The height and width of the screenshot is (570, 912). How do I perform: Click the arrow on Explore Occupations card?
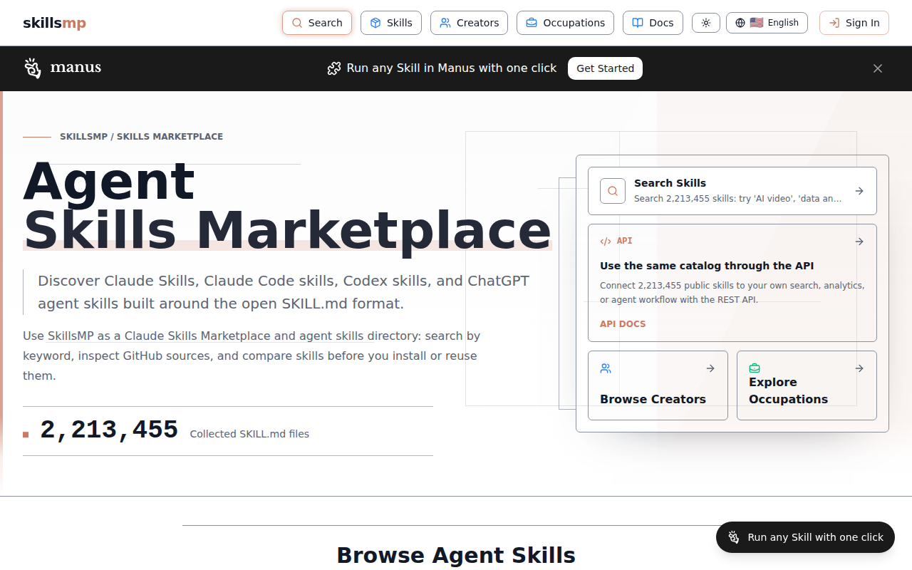coord(859,368)
